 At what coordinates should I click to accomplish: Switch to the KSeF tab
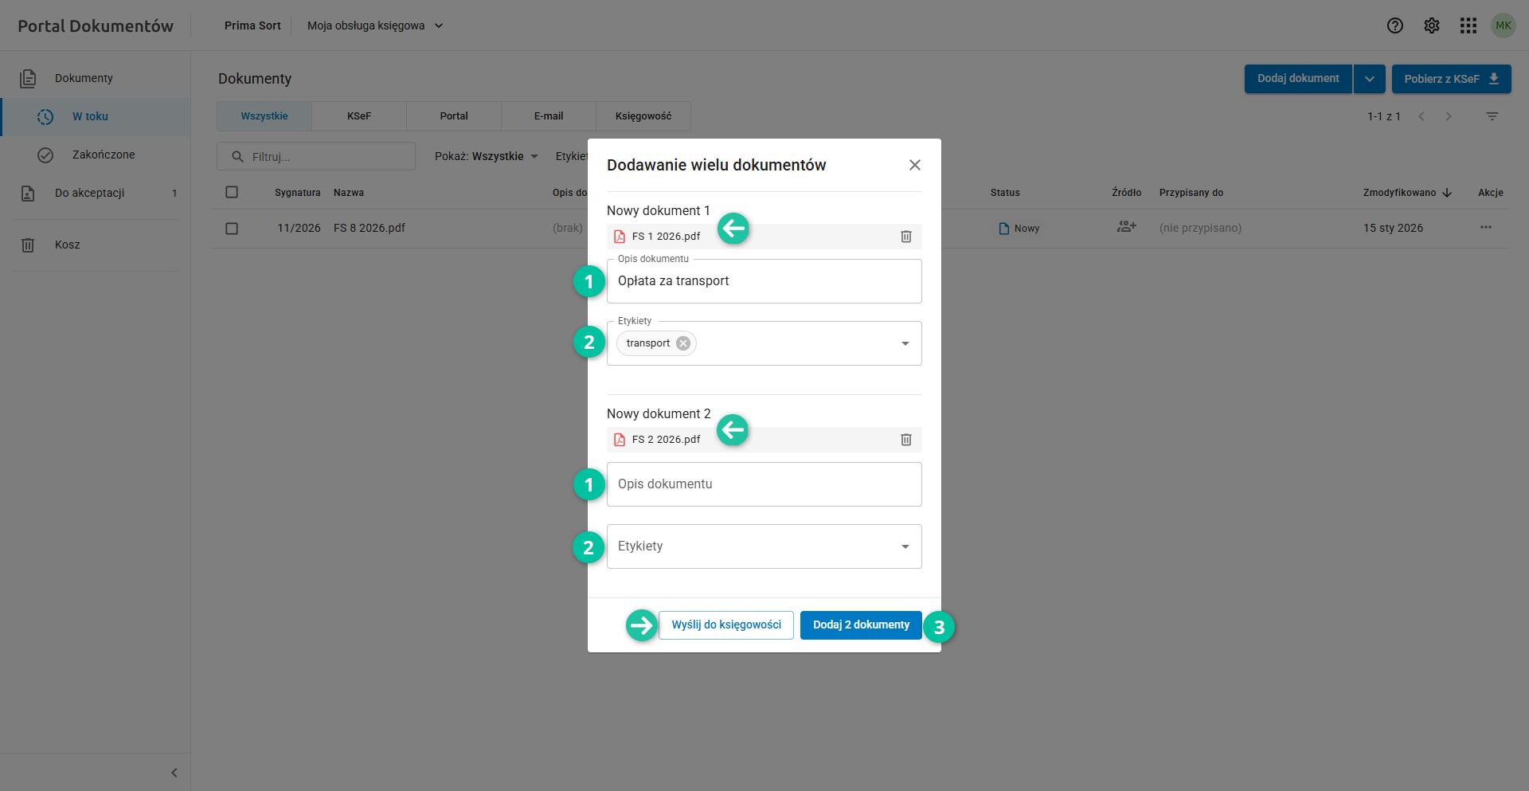359,116
